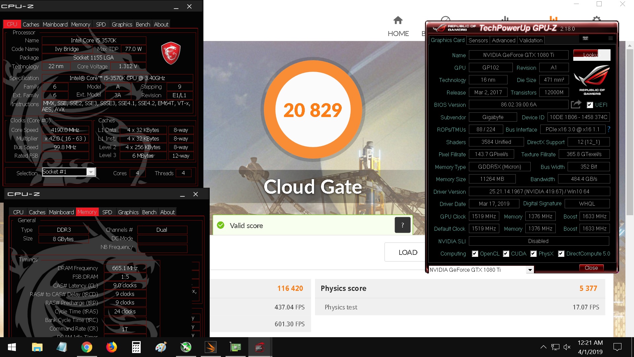634x357 pixels.
Task: Expand the NVIDIA GeForce GTX 1080 Ti GPU selector
Action: [530, 270]
